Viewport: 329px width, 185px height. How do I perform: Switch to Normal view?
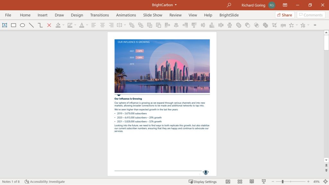228,181
